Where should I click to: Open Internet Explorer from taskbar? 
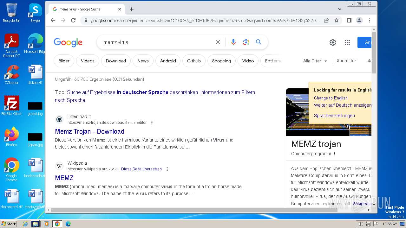coord(25,224)
